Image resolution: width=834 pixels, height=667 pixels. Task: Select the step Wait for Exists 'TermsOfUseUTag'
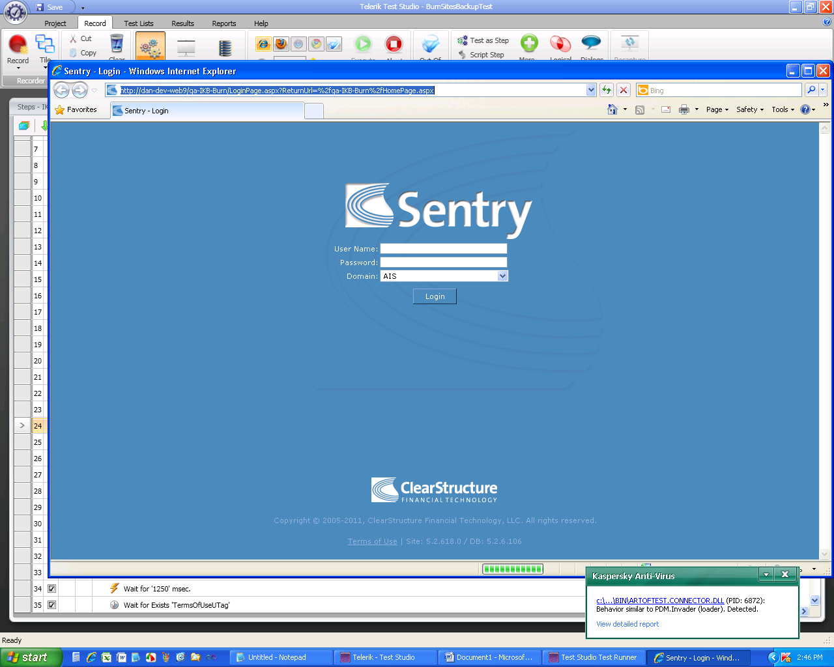[177, 605]
